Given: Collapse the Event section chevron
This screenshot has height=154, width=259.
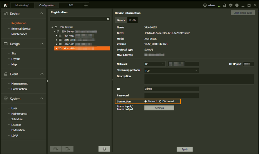Looking at the screenshot, I should coord(42,74).
